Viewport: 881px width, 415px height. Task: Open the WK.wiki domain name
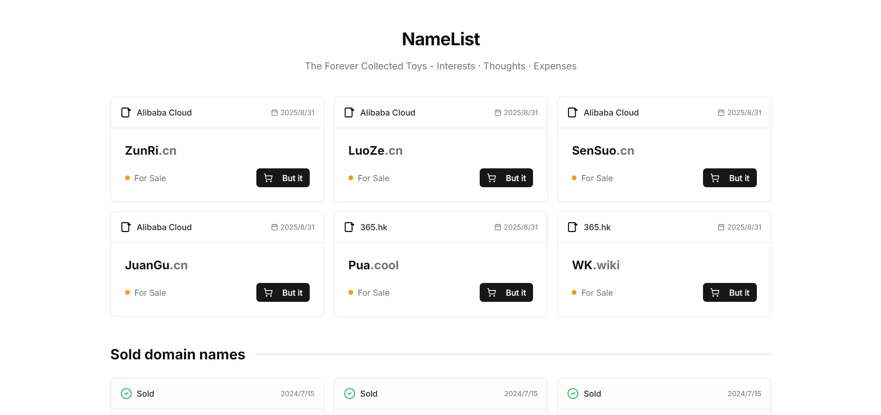596,265
